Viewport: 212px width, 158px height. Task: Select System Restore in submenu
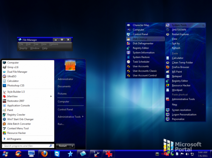[145, 57]
